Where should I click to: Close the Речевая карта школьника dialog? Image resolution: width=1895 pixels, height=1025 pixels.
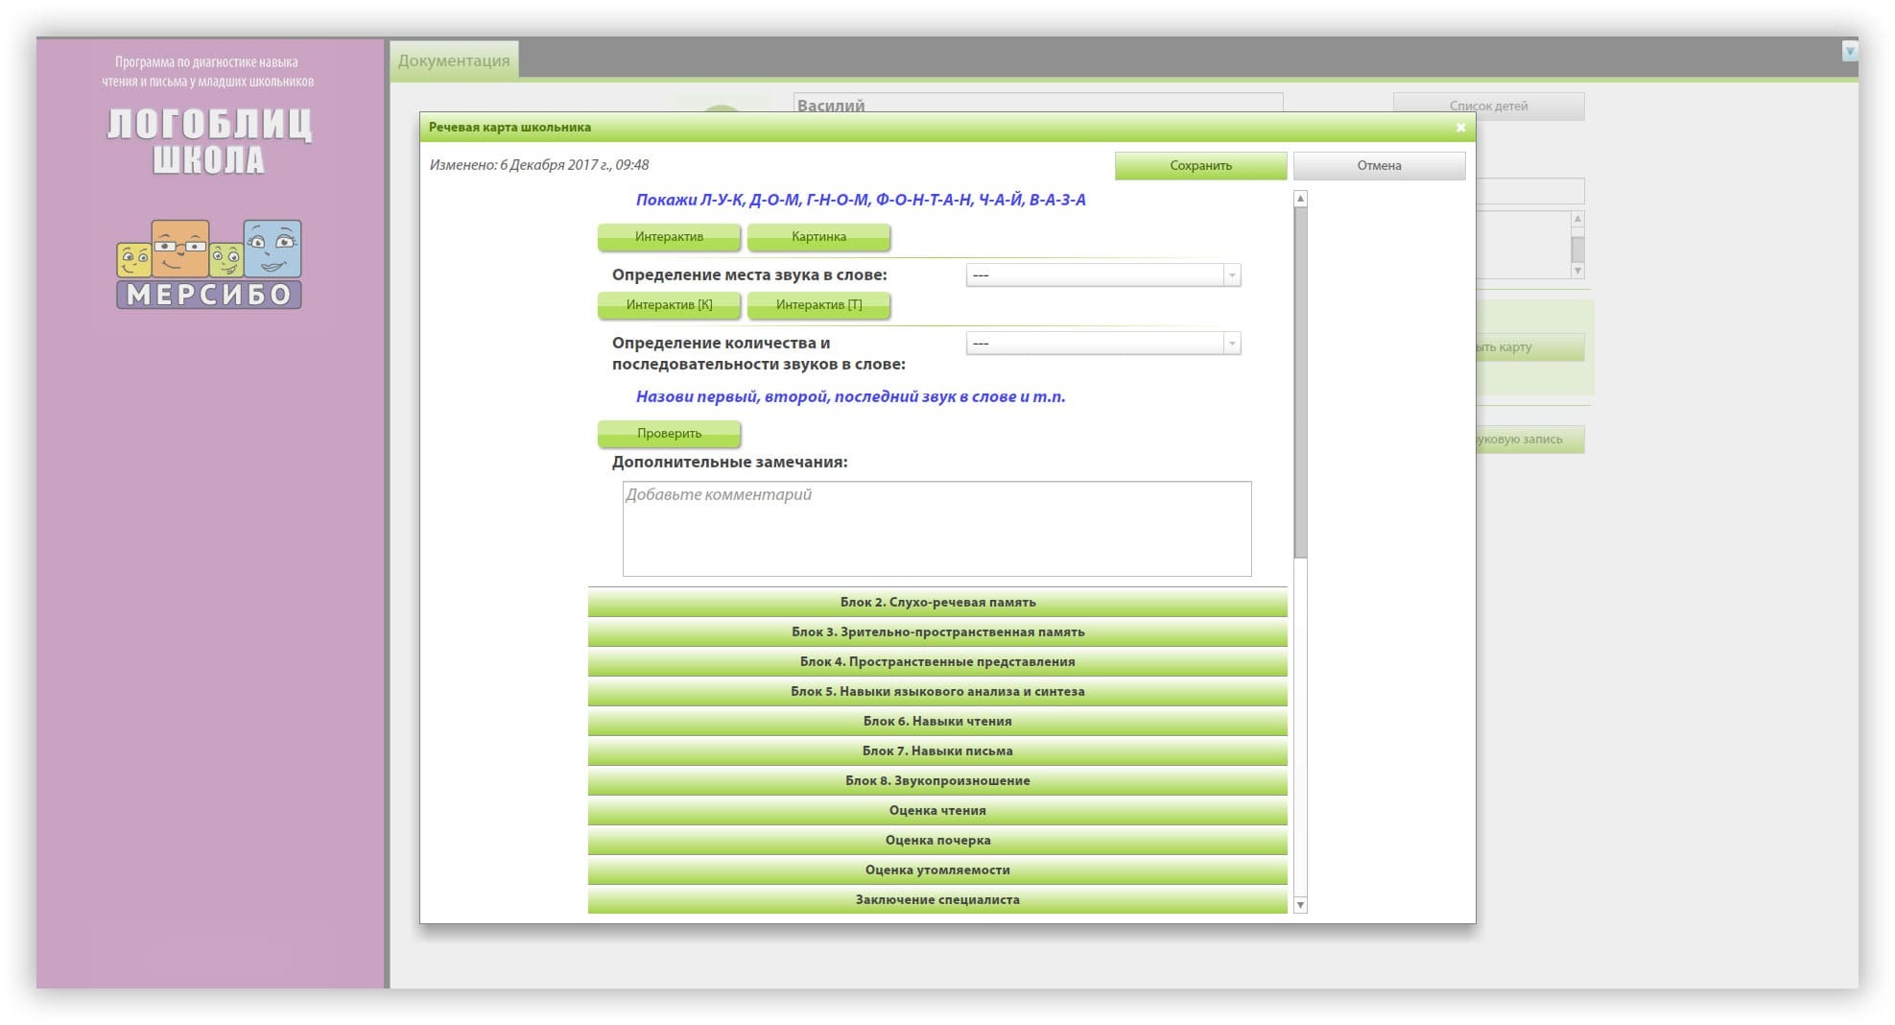point(1460,128)
